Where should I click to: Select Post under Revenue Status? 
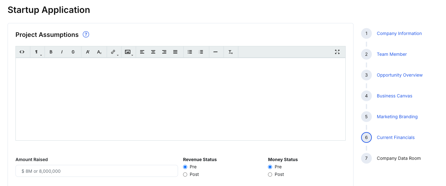[x=185, y=174]
